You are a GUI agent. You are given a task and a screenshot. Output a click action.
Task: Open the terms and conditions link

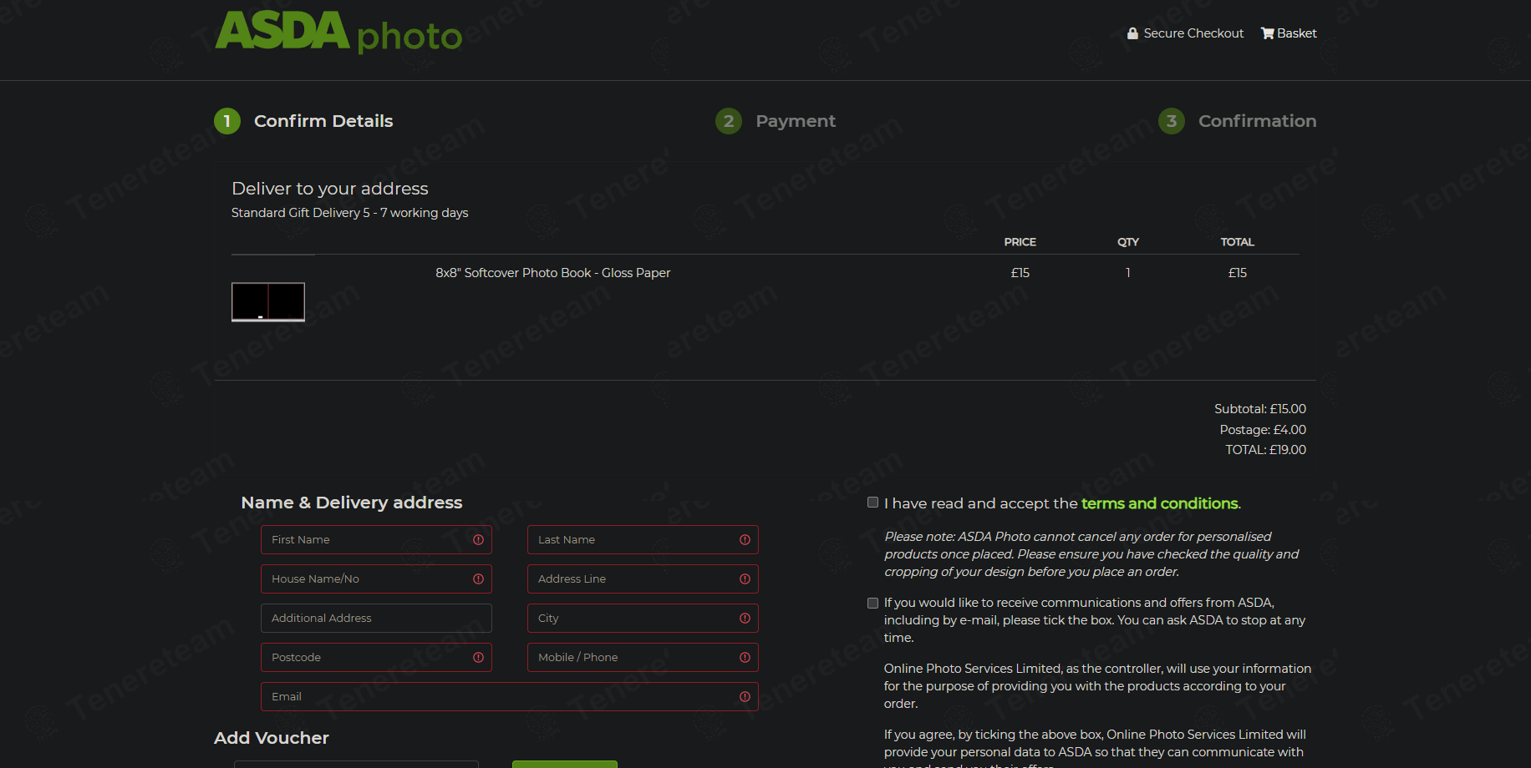(x=1160, y=503)
